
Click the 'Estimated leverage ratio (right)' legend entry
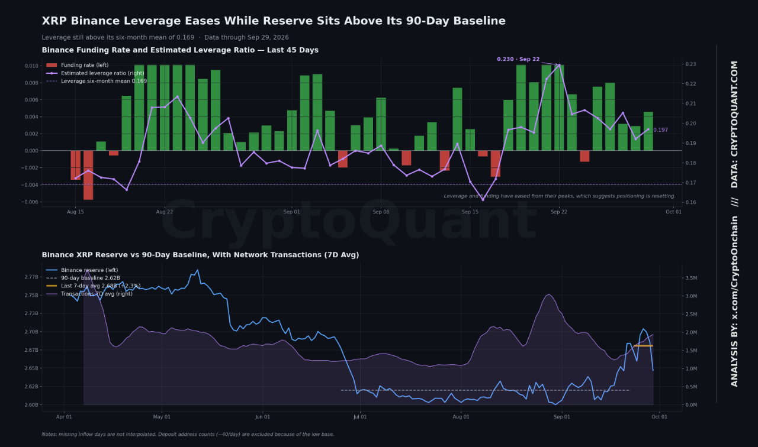click(102, 73)
